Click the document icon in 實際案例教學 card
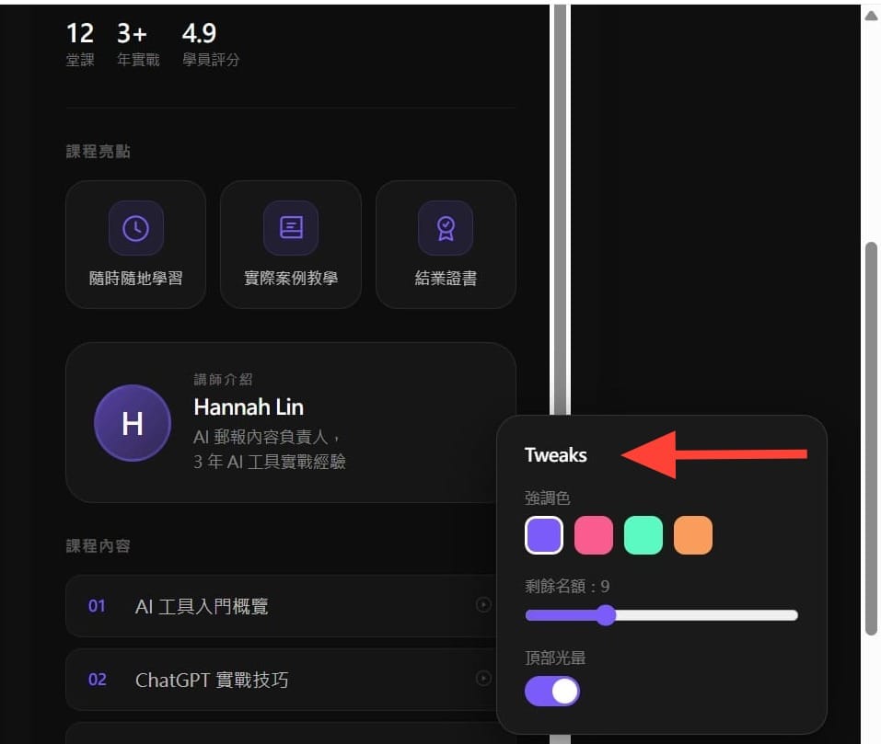The image size is (881, 744). 290,227
